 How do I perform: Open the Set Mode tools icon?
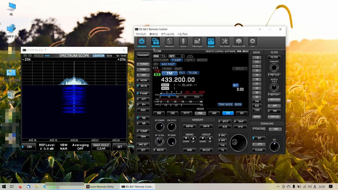pos(225,42)
